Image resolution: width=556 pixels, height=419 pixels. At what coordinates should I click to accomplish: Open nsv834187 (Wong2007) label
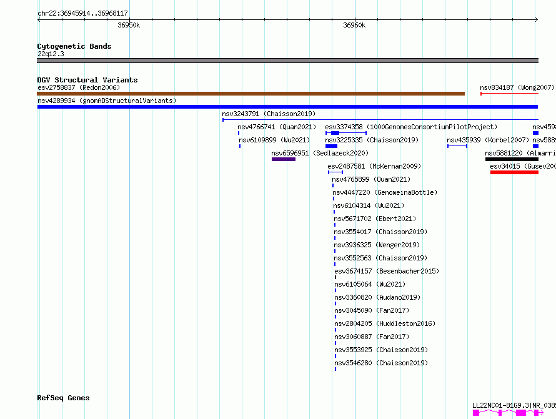click(517, 87)
